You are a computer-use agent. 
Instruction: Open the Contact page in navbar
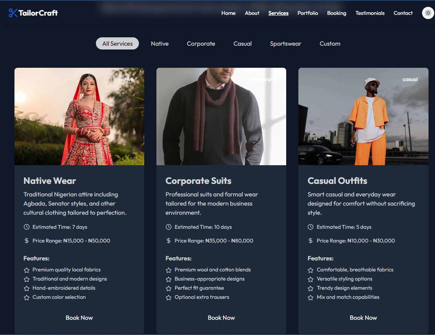403,13
